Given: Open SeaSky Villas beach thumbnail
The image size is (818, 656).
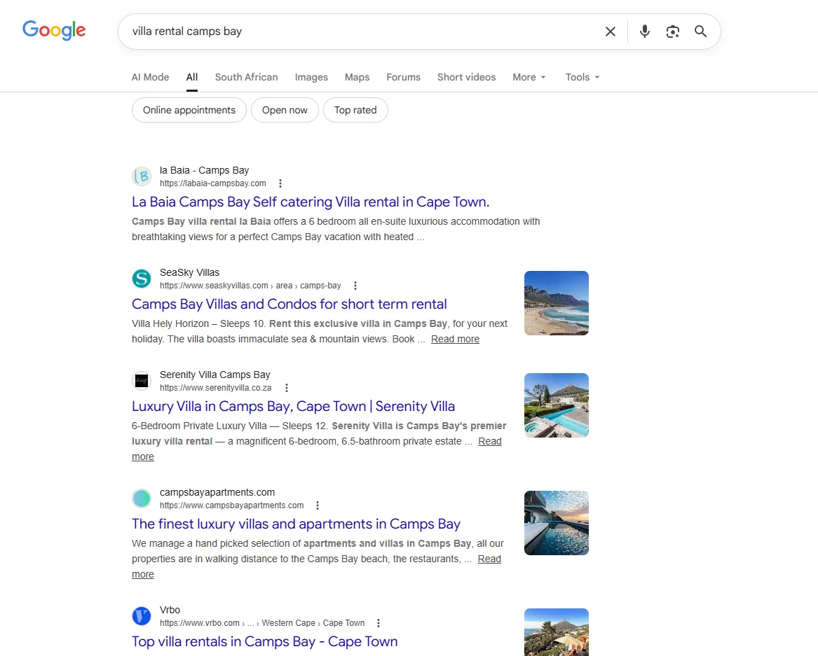Looking at the screenshot, I should tap(556, 302).
